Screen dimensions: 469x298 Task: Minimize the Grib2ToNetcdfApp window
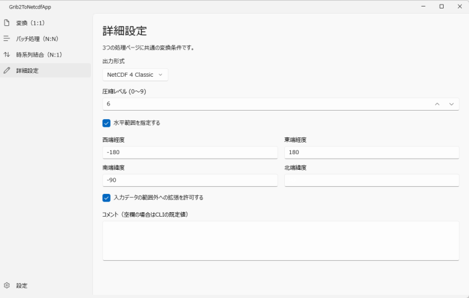click(423, 7)
